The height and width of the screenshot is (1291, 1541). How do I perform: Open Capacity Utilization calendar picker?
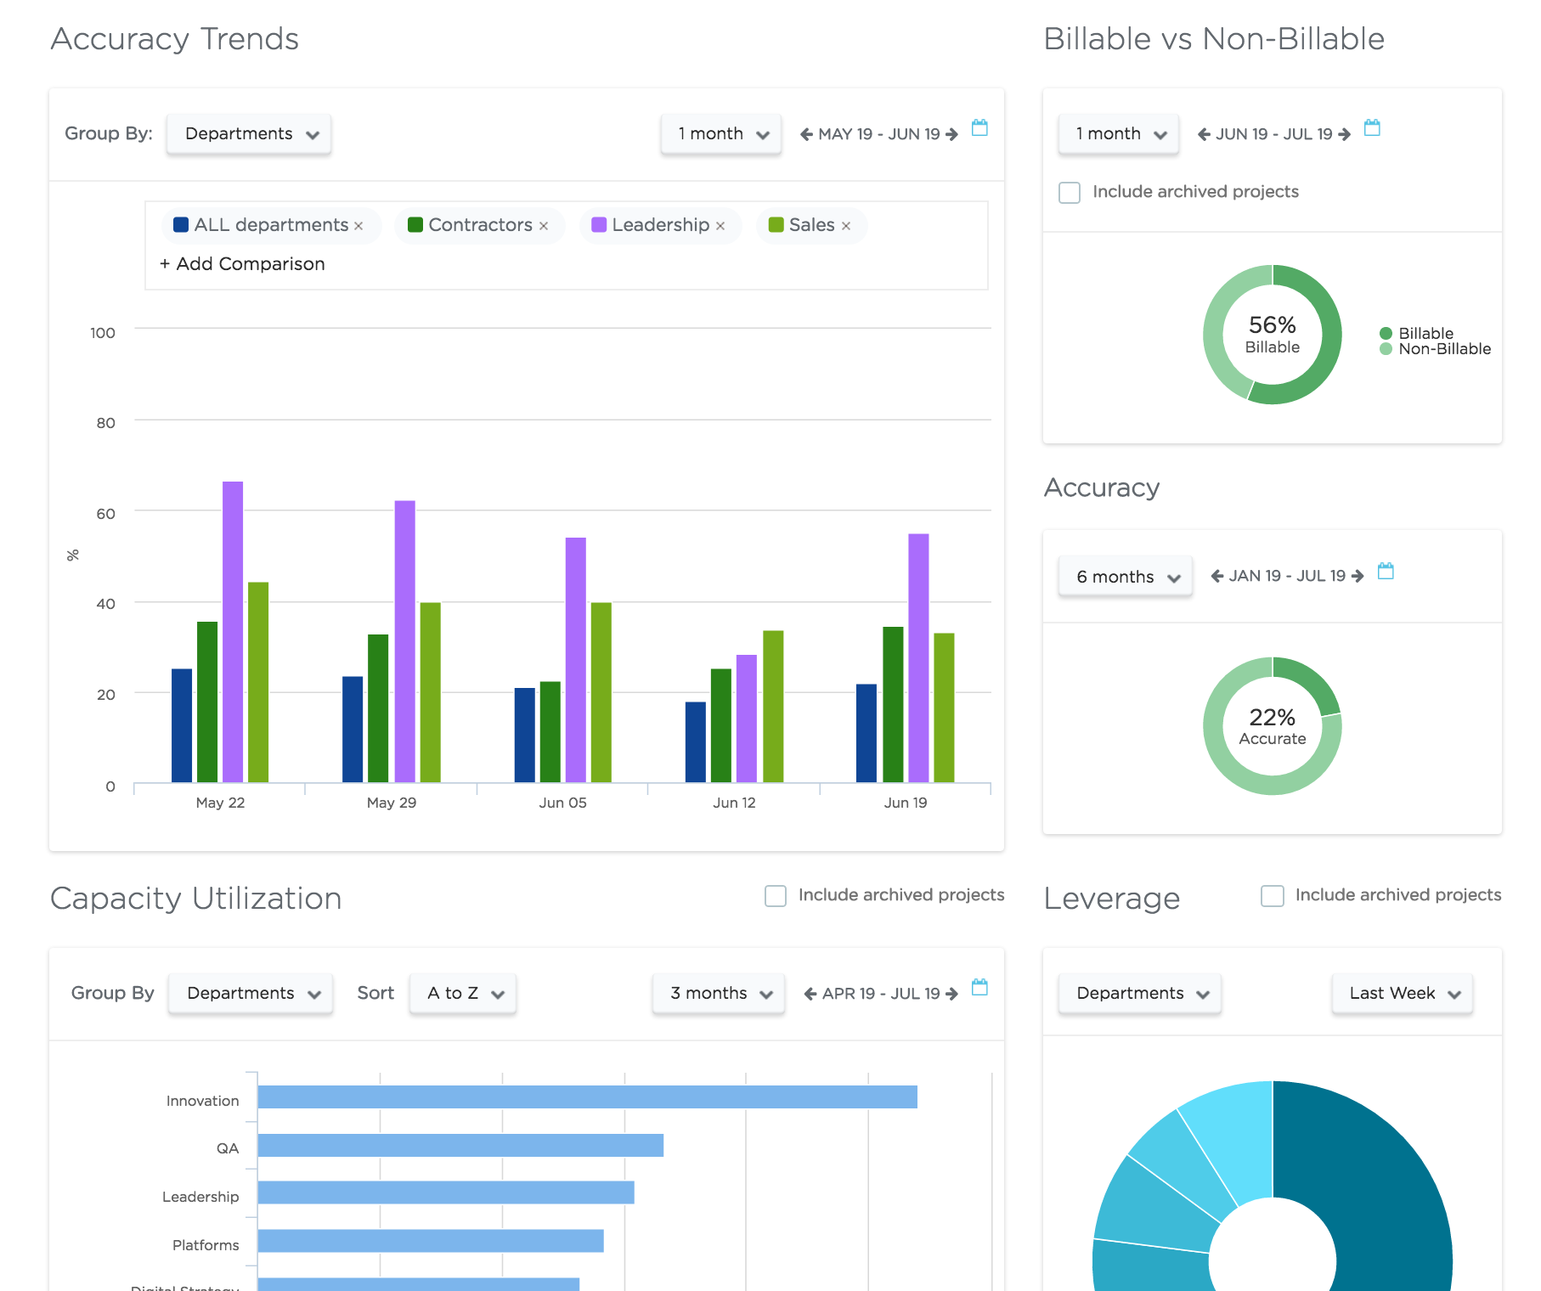tap(979, 988)
